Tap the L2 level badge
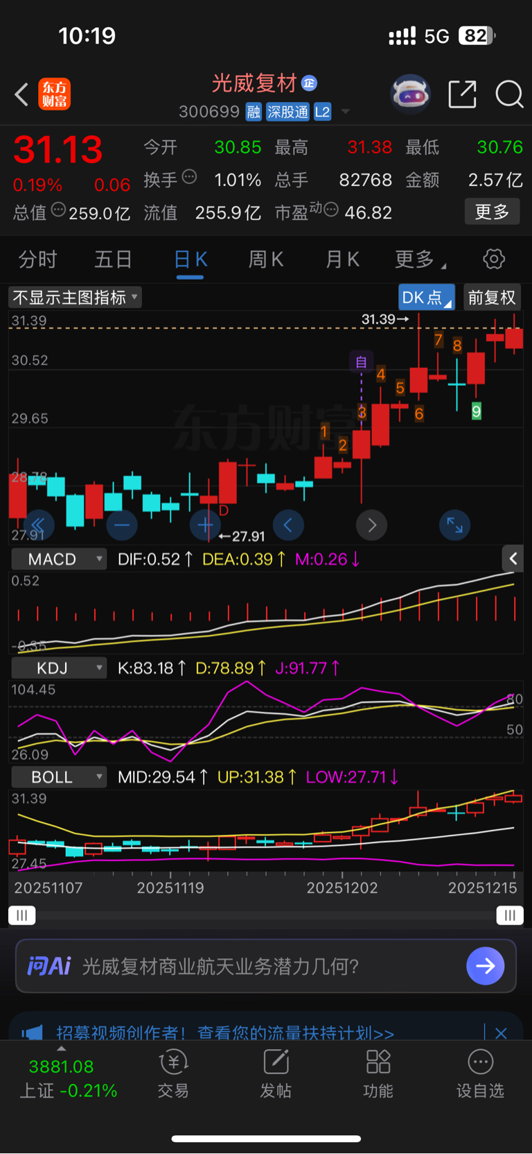 pos(322,112)
